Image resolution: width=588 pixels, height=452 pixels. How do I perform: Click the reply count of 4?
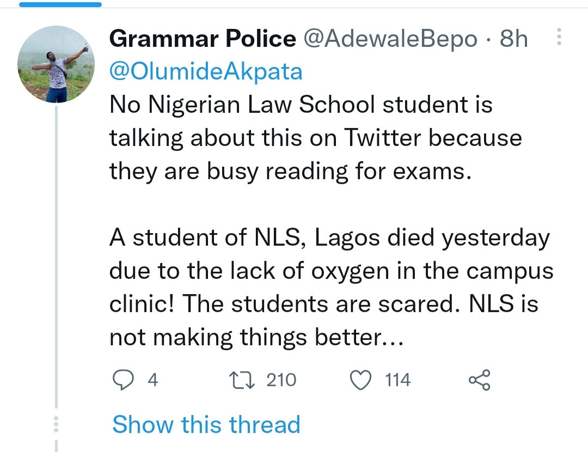[x=153, y=380]
